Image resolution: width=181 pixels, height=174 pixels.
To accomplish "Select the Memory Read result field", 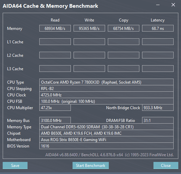I will tap(55, 28).
